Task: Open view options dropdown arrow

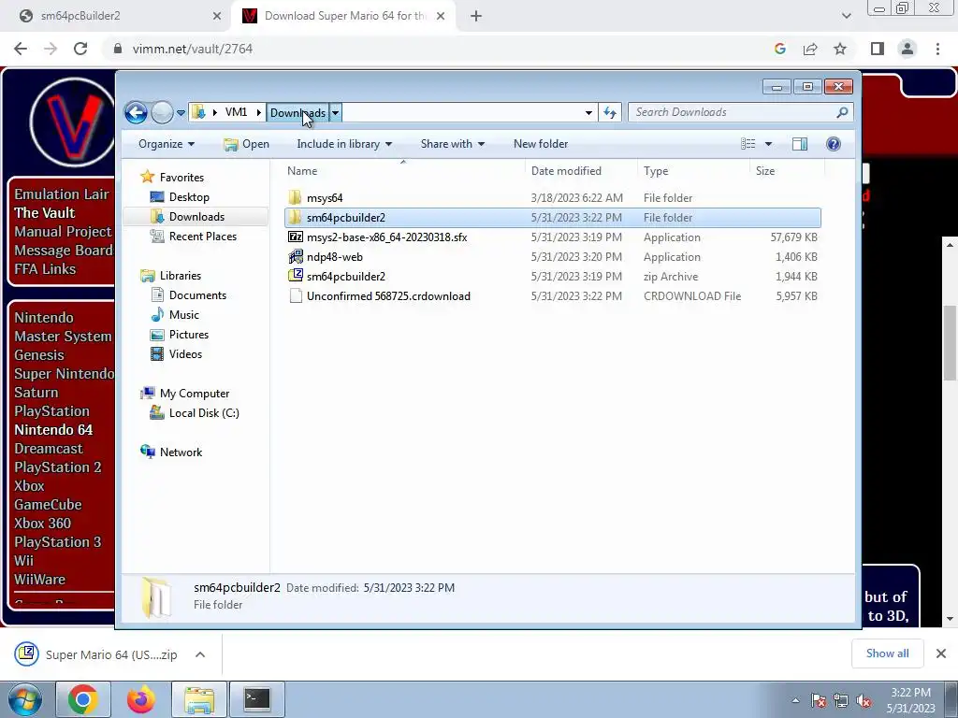Action: point(769,144)
